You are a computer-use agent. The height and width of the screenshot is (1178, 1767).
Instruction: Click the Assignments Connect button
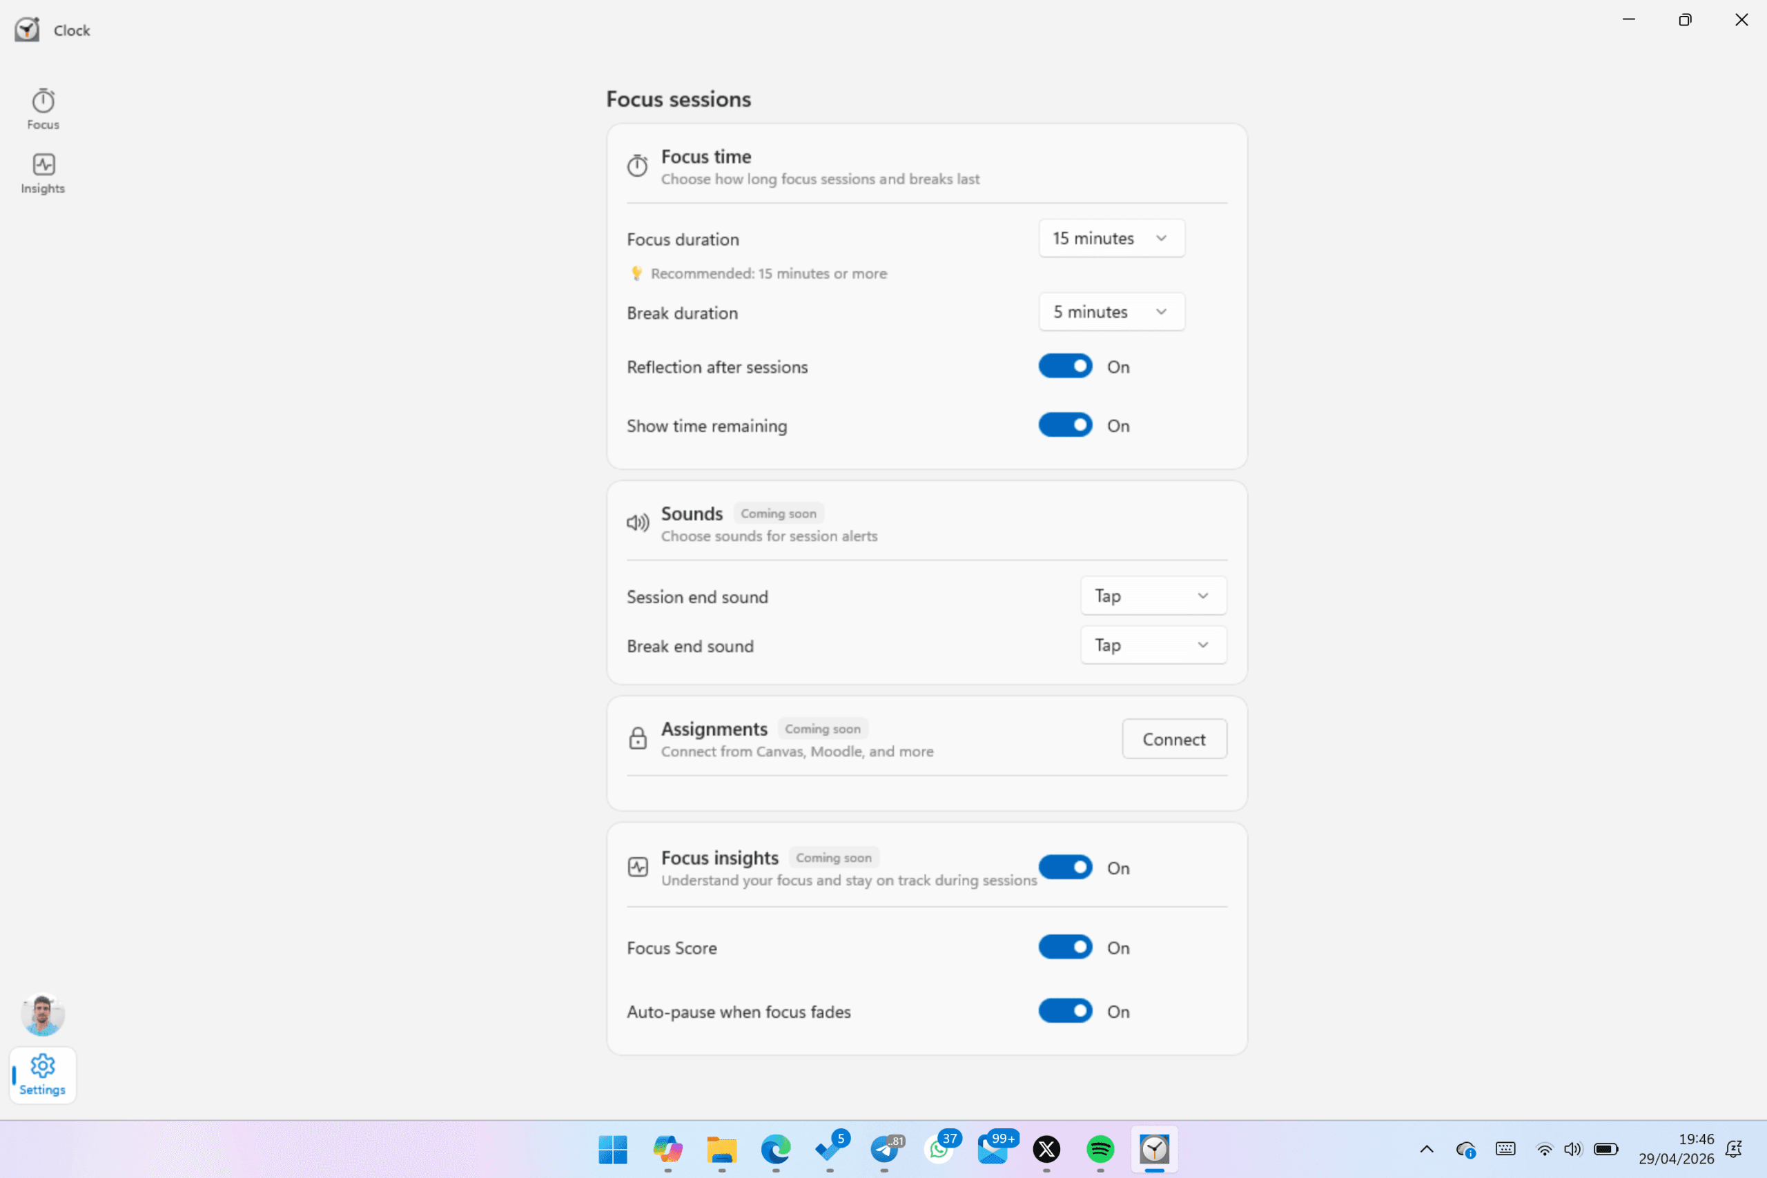pos(1173,739)
